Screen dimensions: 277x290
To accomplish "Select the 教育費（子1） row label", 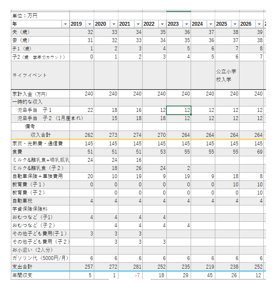I will click(x=40, y=185).
